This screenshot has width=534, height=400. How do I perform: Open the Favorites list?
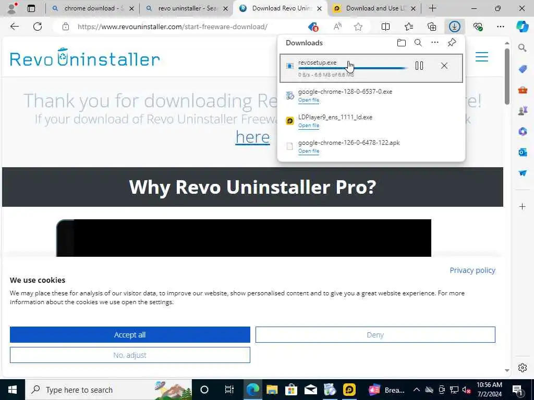click(x=409, y=27)
